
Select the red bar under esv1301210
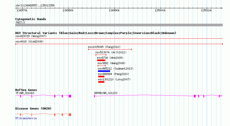[x=101, y=82]
